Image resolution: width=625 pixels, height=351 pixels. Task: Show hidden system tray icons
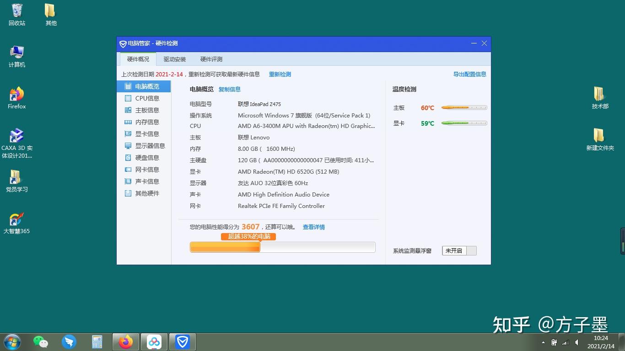pos(543,342)
